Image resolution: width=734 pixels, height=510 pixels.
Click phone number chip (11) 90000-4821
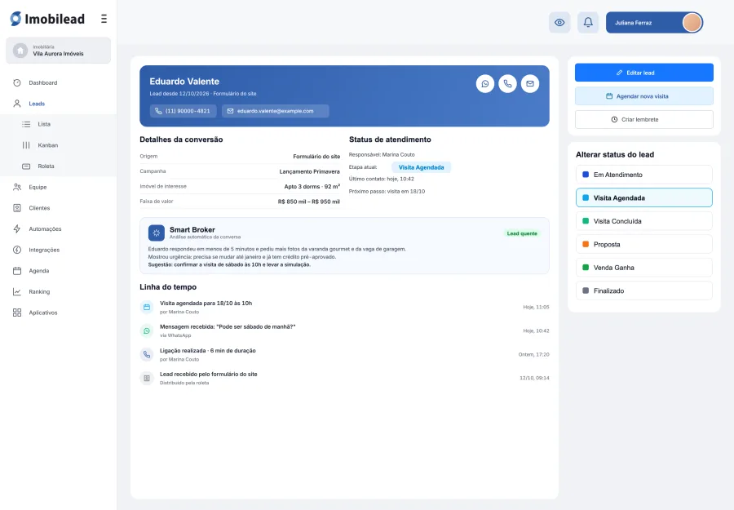[x=183, y=111]
